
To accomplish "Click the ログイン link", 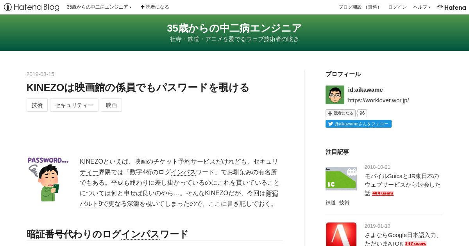I will (397, 7).
